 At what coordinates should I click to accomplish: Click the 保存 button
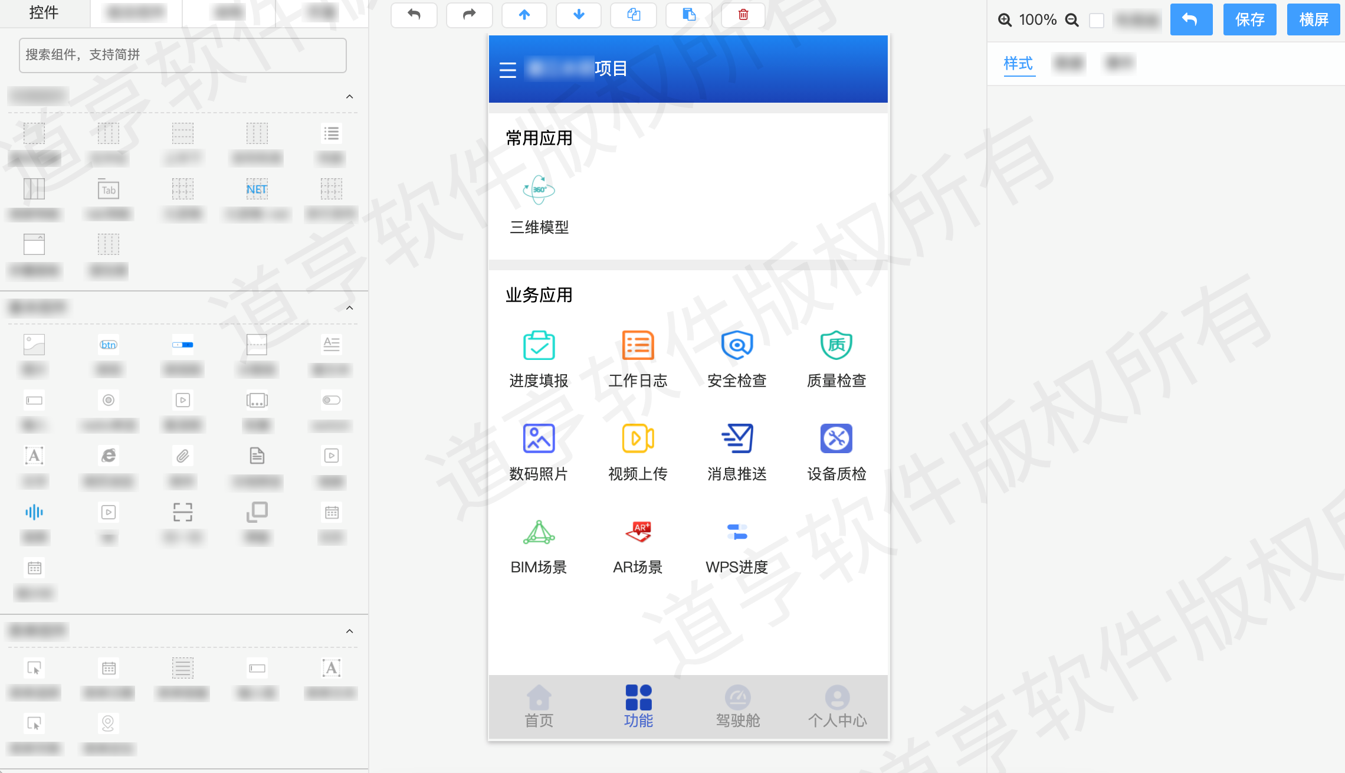point(1249,19)
